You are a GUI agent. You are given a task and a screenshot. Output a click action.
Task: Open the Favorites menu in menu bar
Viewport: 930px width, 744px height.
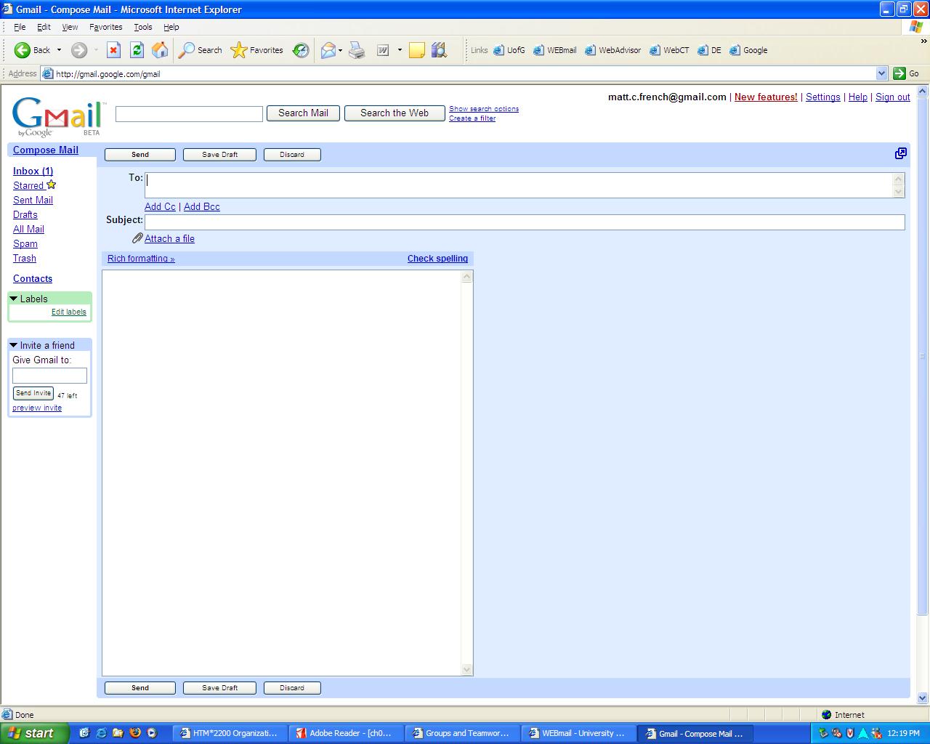(x=105, y=27)
